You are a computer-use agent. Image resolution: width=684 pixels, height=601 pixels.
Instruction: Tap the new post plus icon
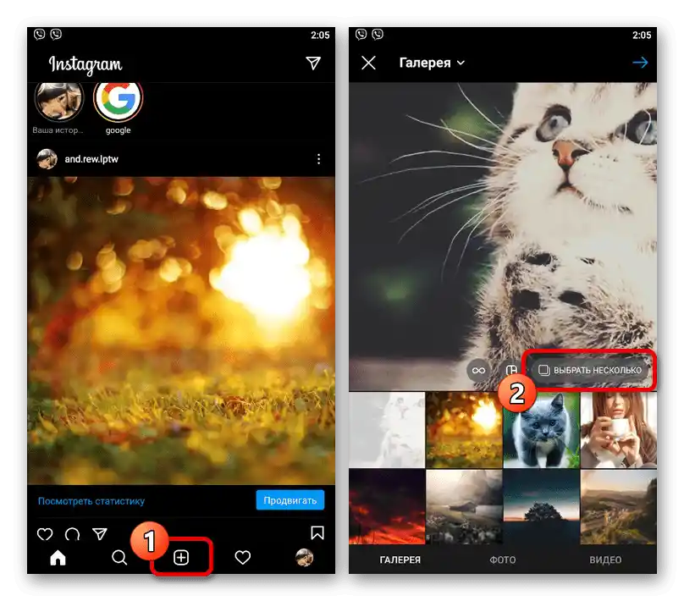tap(181, 558)
